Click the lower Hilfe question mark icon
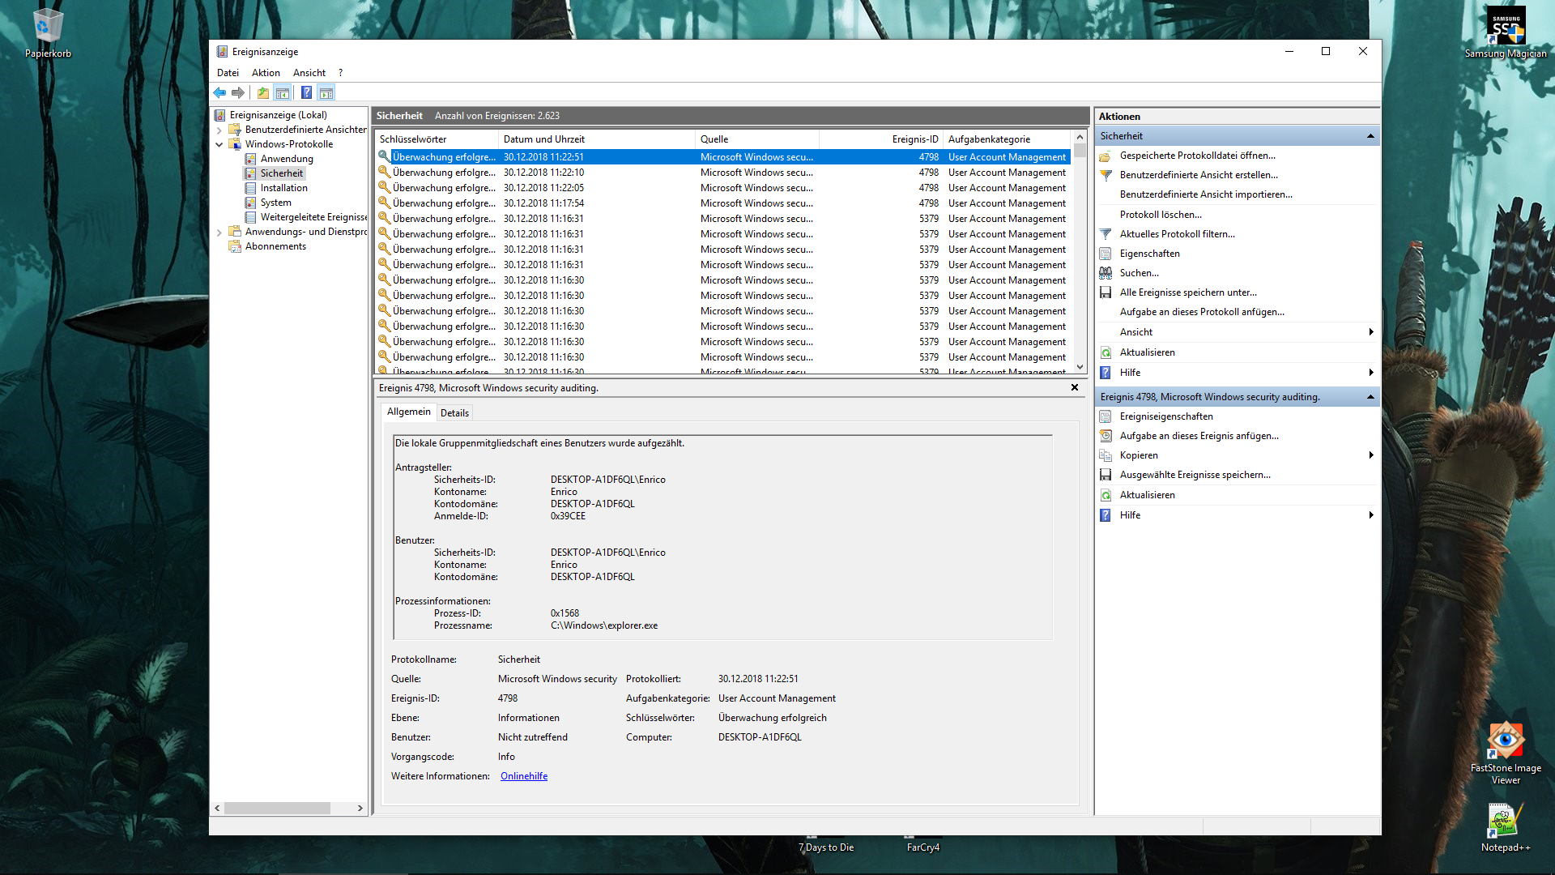This screenshot has height=875, width=1555. point(1106,515)
